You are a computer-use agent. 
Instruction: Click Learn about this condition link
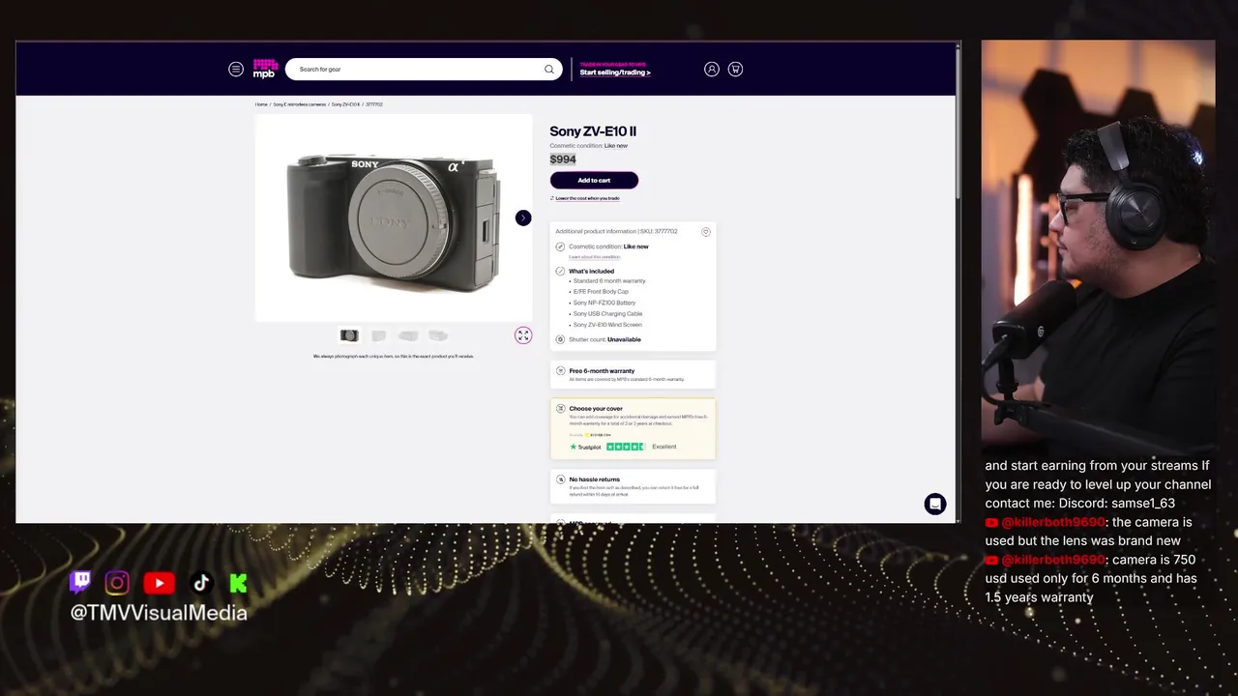(x=594, y=257)
